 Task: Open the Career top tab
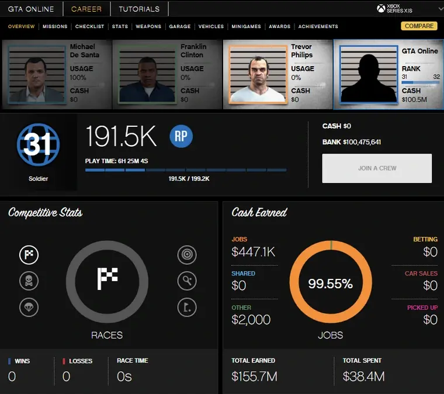[86, 9]
